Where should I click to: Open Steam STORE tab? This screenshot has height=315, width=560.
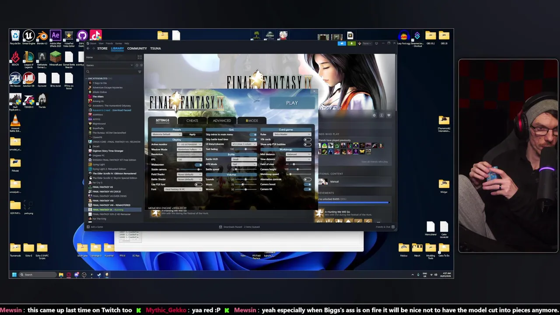pyautogui.click(x=102, y=48)
